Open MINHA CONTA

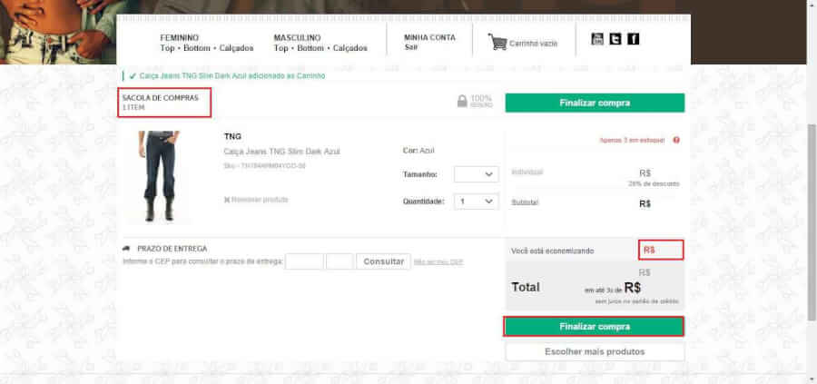point(429,38)
